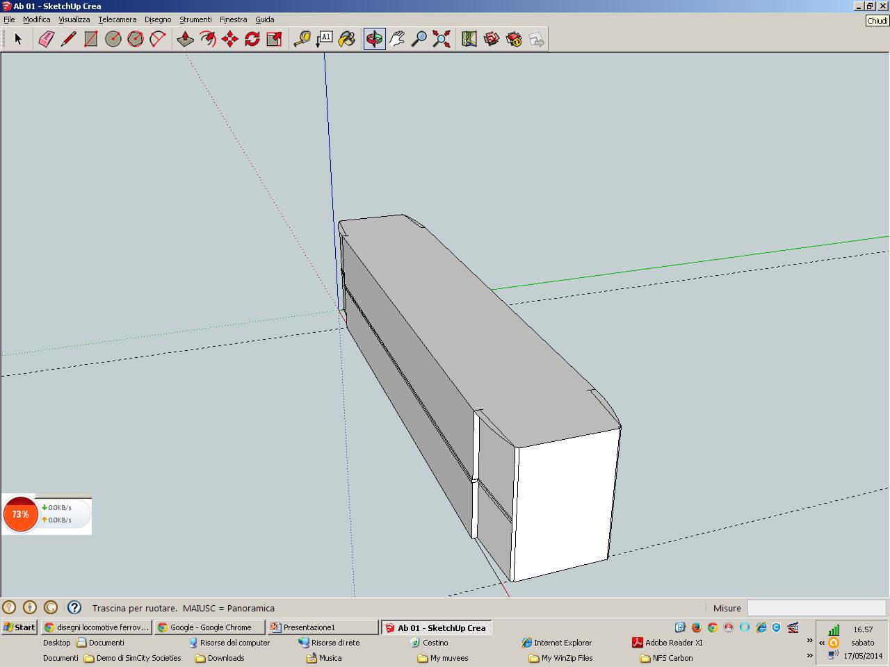
Task: Open the Cestino shortcut
Action: 429,643
